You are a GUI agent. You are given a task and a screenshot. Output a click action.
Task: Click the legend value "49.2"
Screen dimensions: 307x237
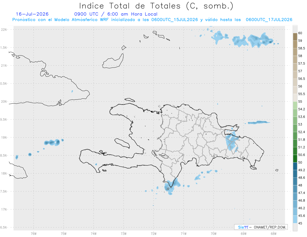point(301,170)
